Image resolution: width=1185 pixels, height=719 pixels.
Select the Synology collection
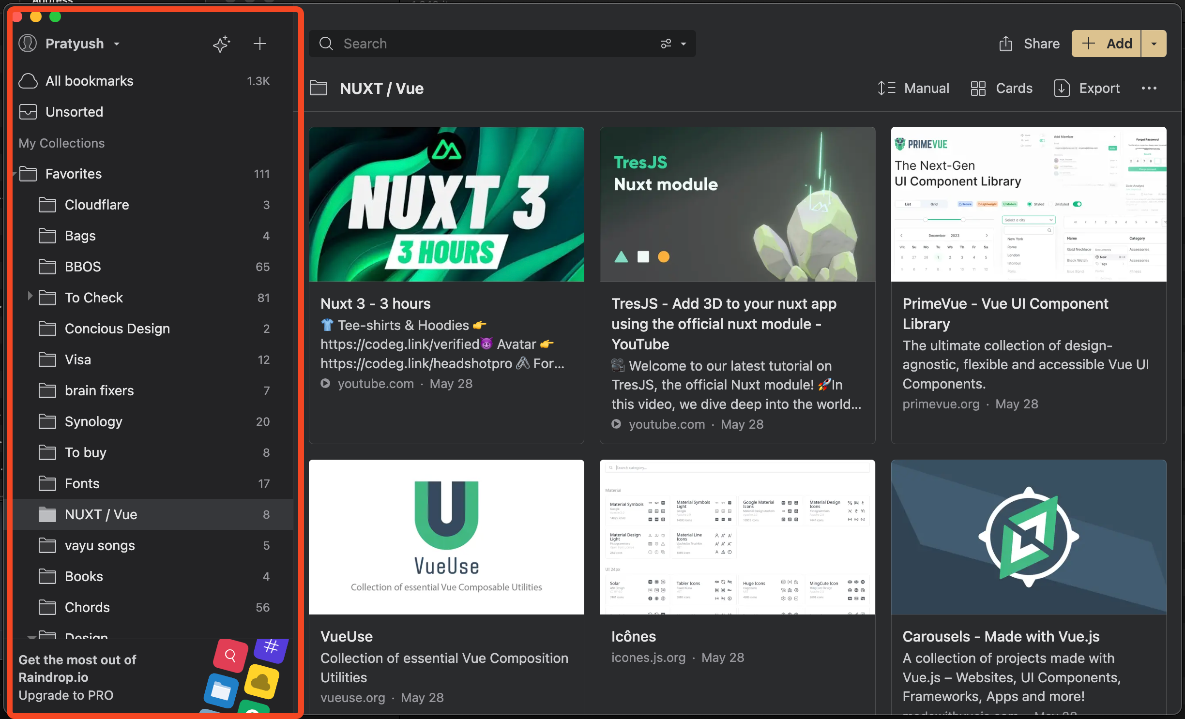93,421
